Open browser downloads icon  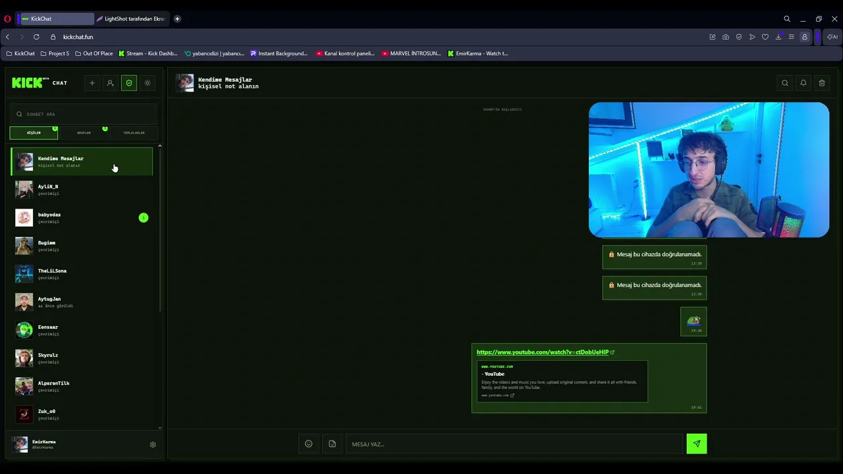[x=778, y=37]
